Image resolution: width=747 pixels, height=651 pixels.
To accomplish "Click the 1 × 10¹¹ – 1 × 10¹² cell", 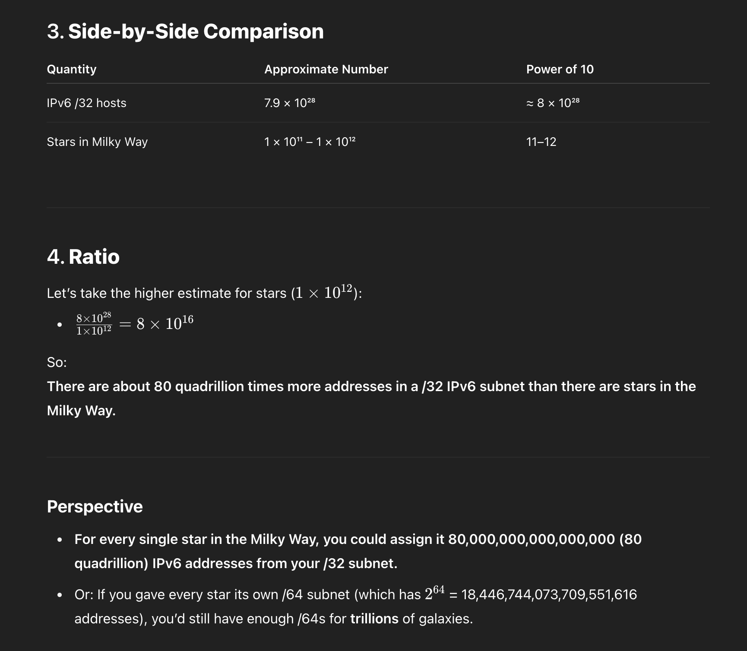I will click(310, 142).
